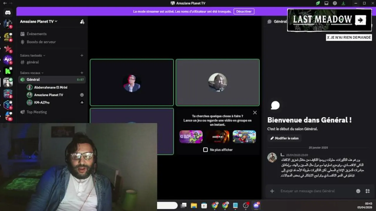The image size is (376, 211).
Task: Add a channel to Salons textuels
Action: tap(82, 55)
